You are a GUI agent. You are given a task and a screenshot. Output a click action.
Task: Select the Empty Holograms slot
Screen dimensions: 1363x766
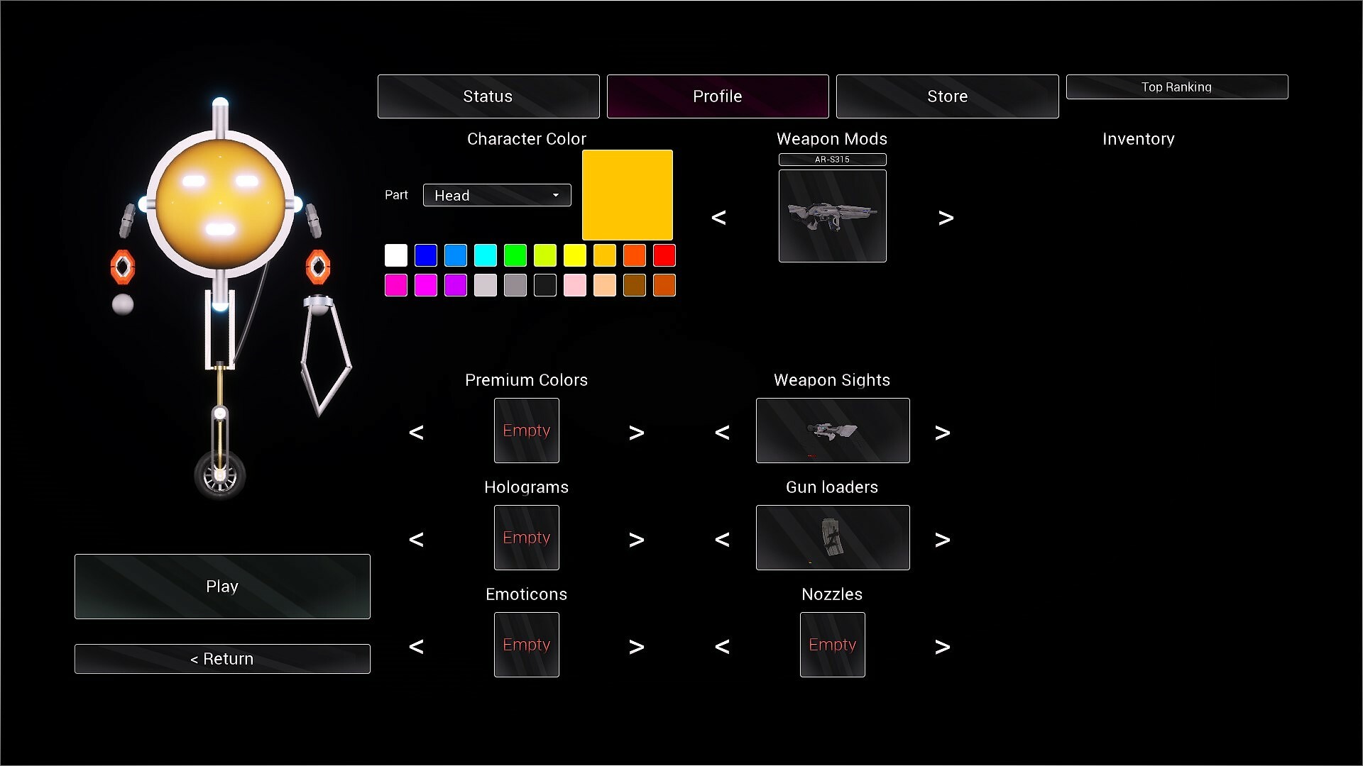[x=526, y=538]
